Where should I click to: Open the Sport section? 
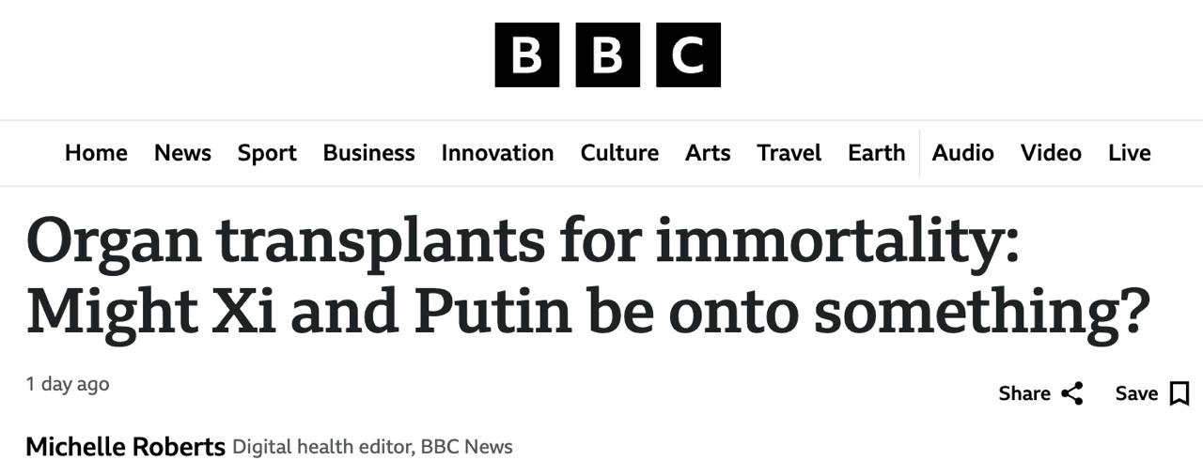click(267, 153)
